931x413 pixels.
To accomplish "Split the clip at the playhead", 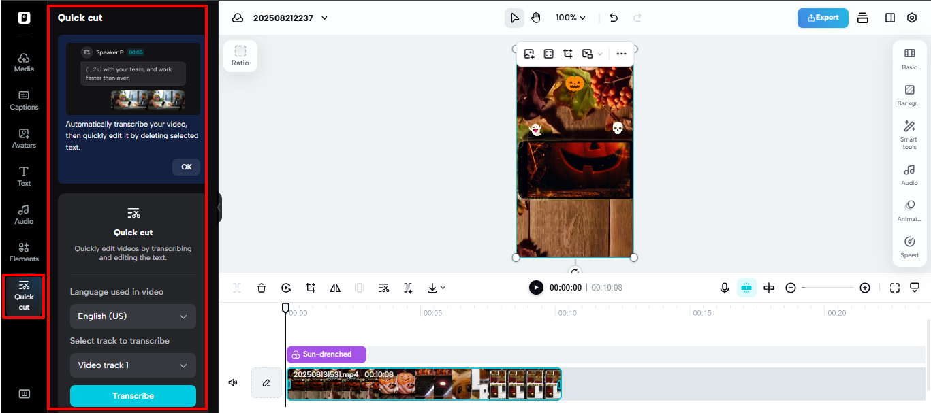I will (237, 288).
